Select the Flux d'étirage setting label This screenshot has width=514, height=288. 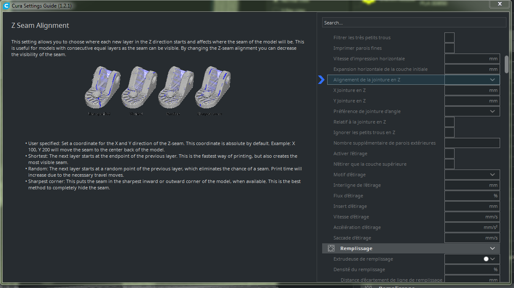[348, 196]
